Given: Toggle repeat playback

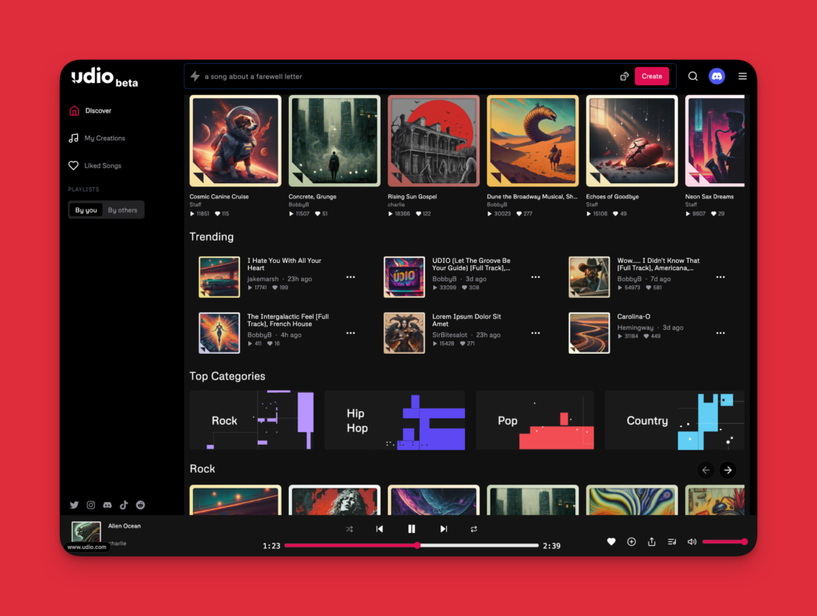Looking at the screenshot, I should click(474, 529).
